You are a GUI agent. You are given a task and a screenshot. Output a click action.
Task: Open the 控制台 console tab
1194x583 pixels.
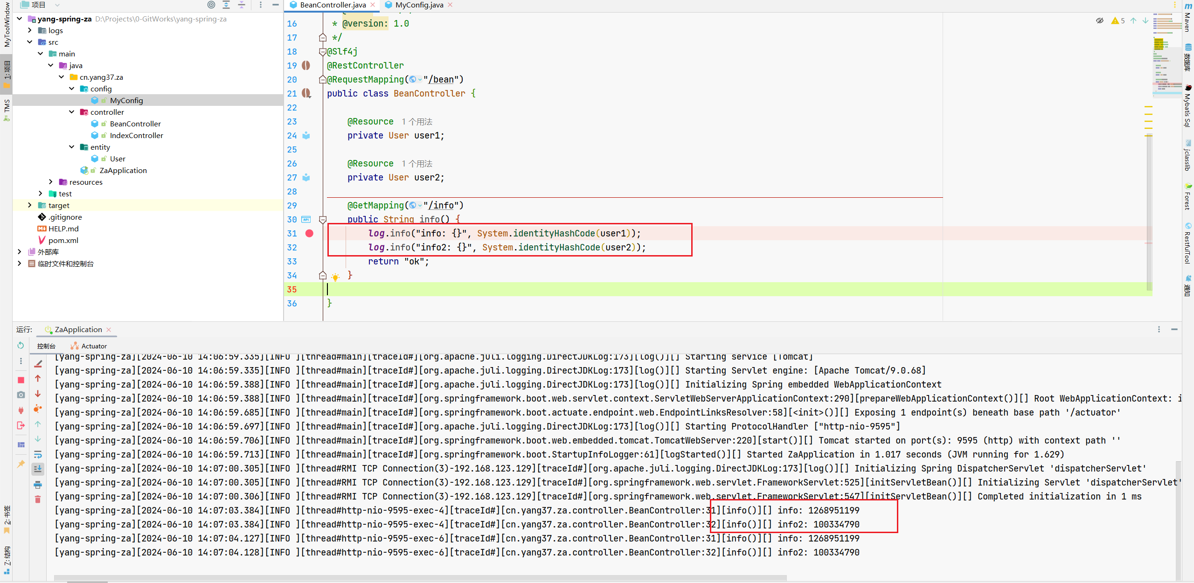[46, 346]
